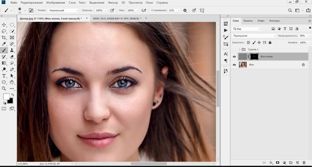Open the Actions panel play icon
This screenshot has height=167, width=312.
click(x=226, y=30)
